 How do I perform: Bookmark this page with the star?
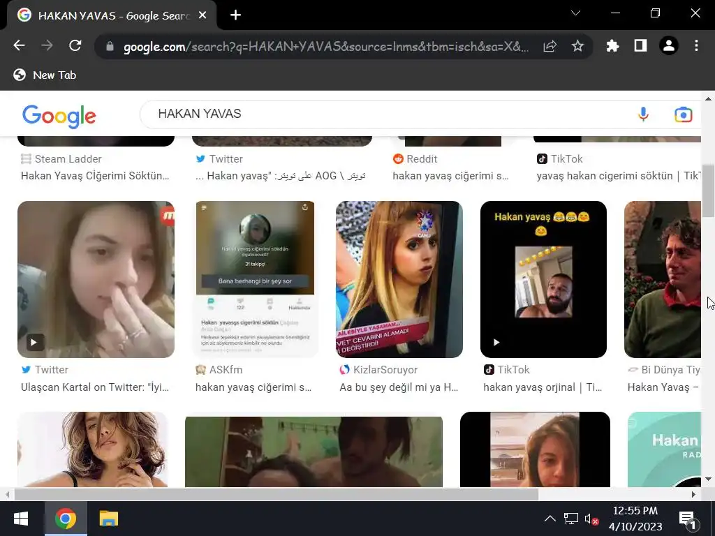(577, 46)
